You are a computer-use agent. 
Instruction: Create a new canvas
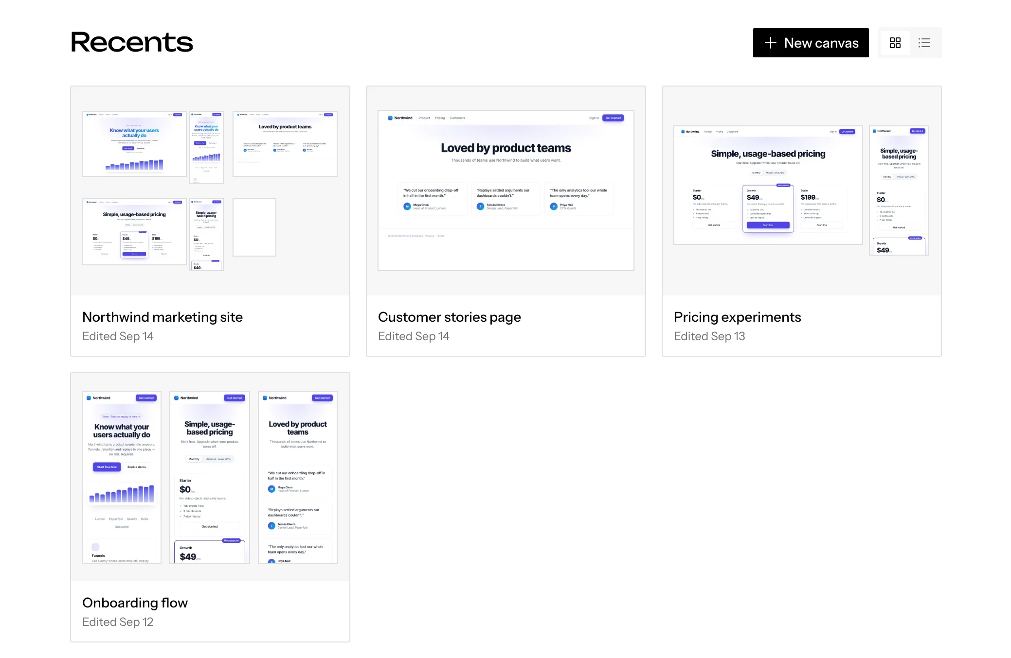(x=811, y=43)
